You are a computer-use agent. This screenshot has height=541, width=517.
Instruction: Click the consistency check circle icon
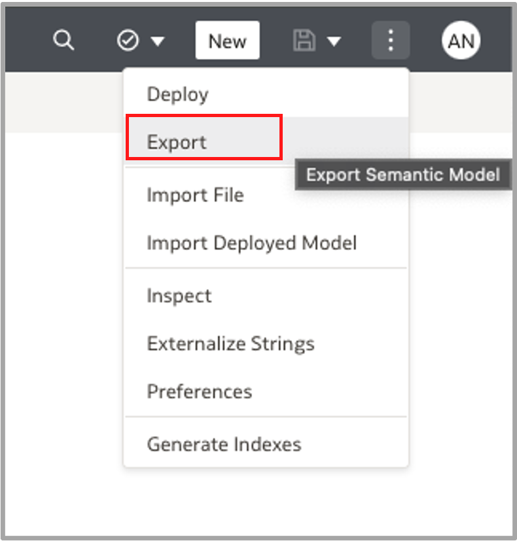128,41
